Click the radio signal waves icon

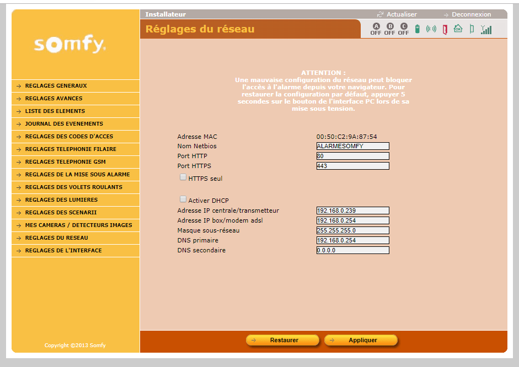click(431, 29)
